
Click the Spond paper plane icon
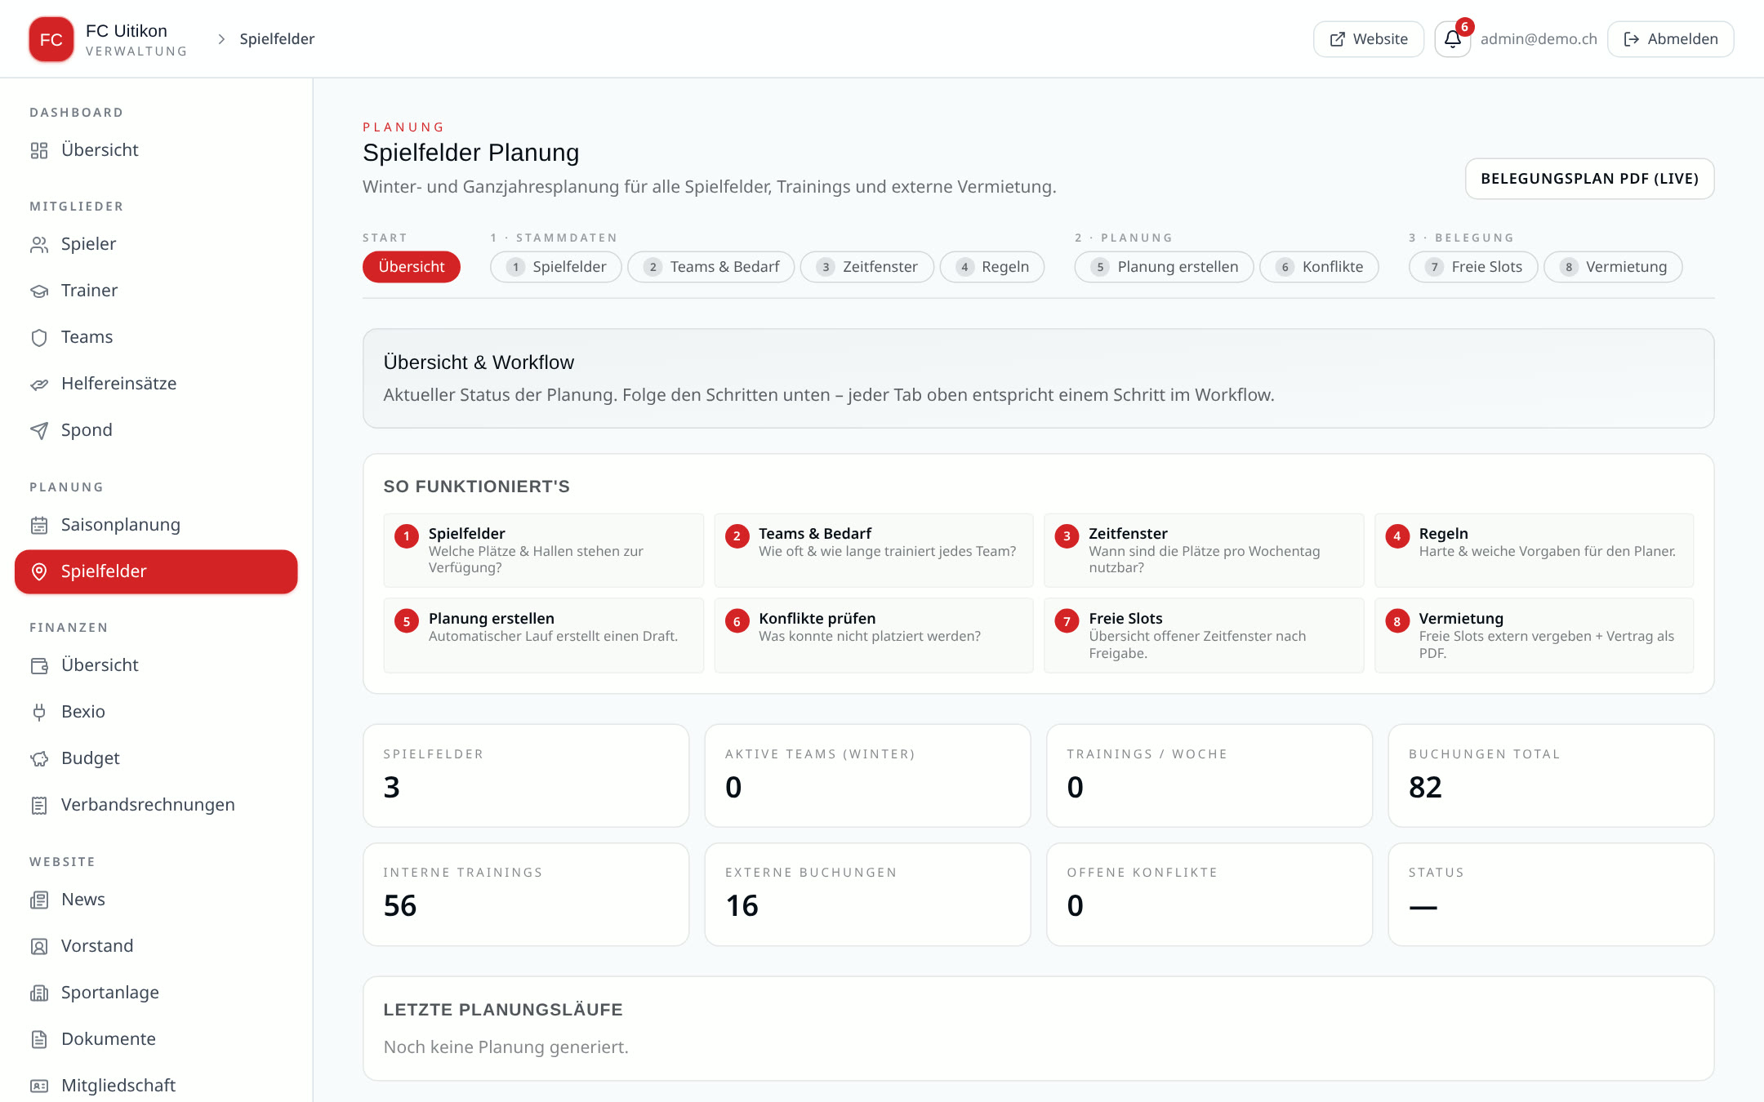[x=39, y=430]
